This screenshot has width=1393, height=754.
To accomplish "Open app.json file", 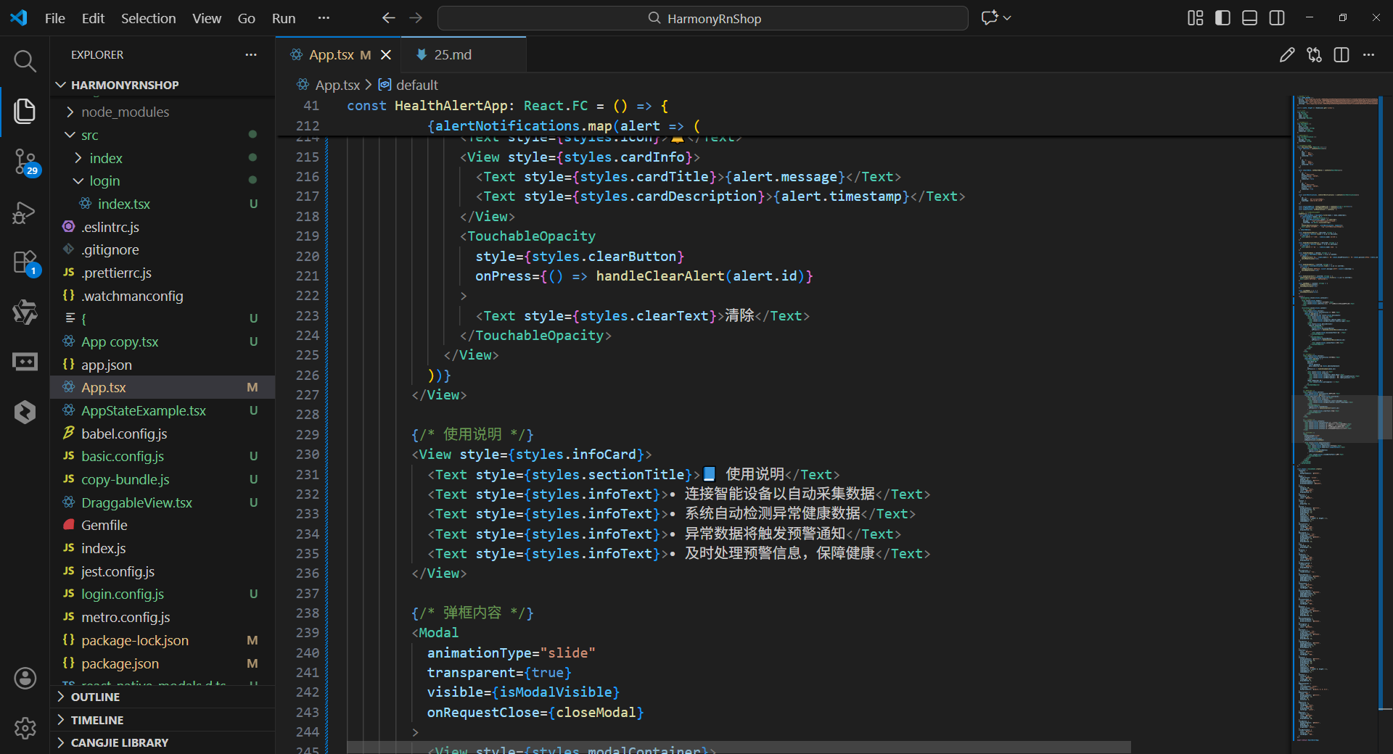I will [163, 365].
